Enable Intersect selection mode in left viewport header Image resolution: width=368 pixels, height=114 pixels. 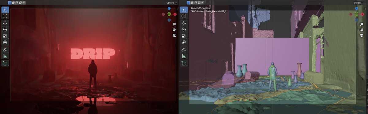(24, 3)
